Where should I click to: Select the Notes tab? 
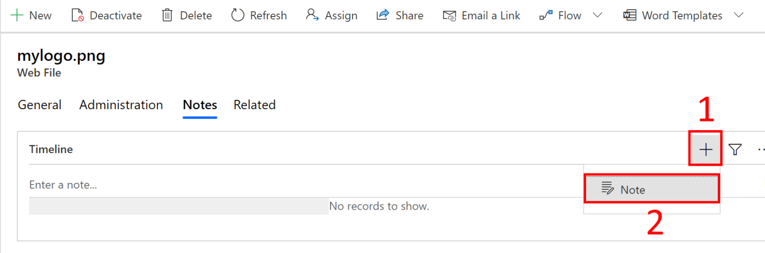click(200, 105)
